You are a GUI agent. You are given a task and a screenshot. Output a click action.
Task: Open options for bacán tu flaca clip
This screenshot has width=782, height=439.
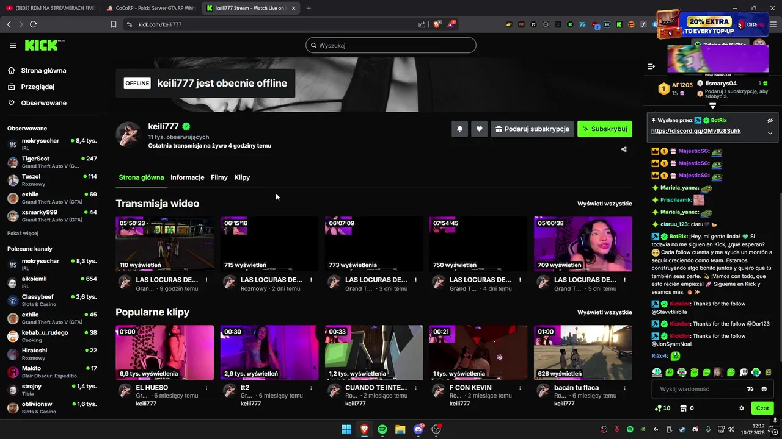tap(624, 388)
